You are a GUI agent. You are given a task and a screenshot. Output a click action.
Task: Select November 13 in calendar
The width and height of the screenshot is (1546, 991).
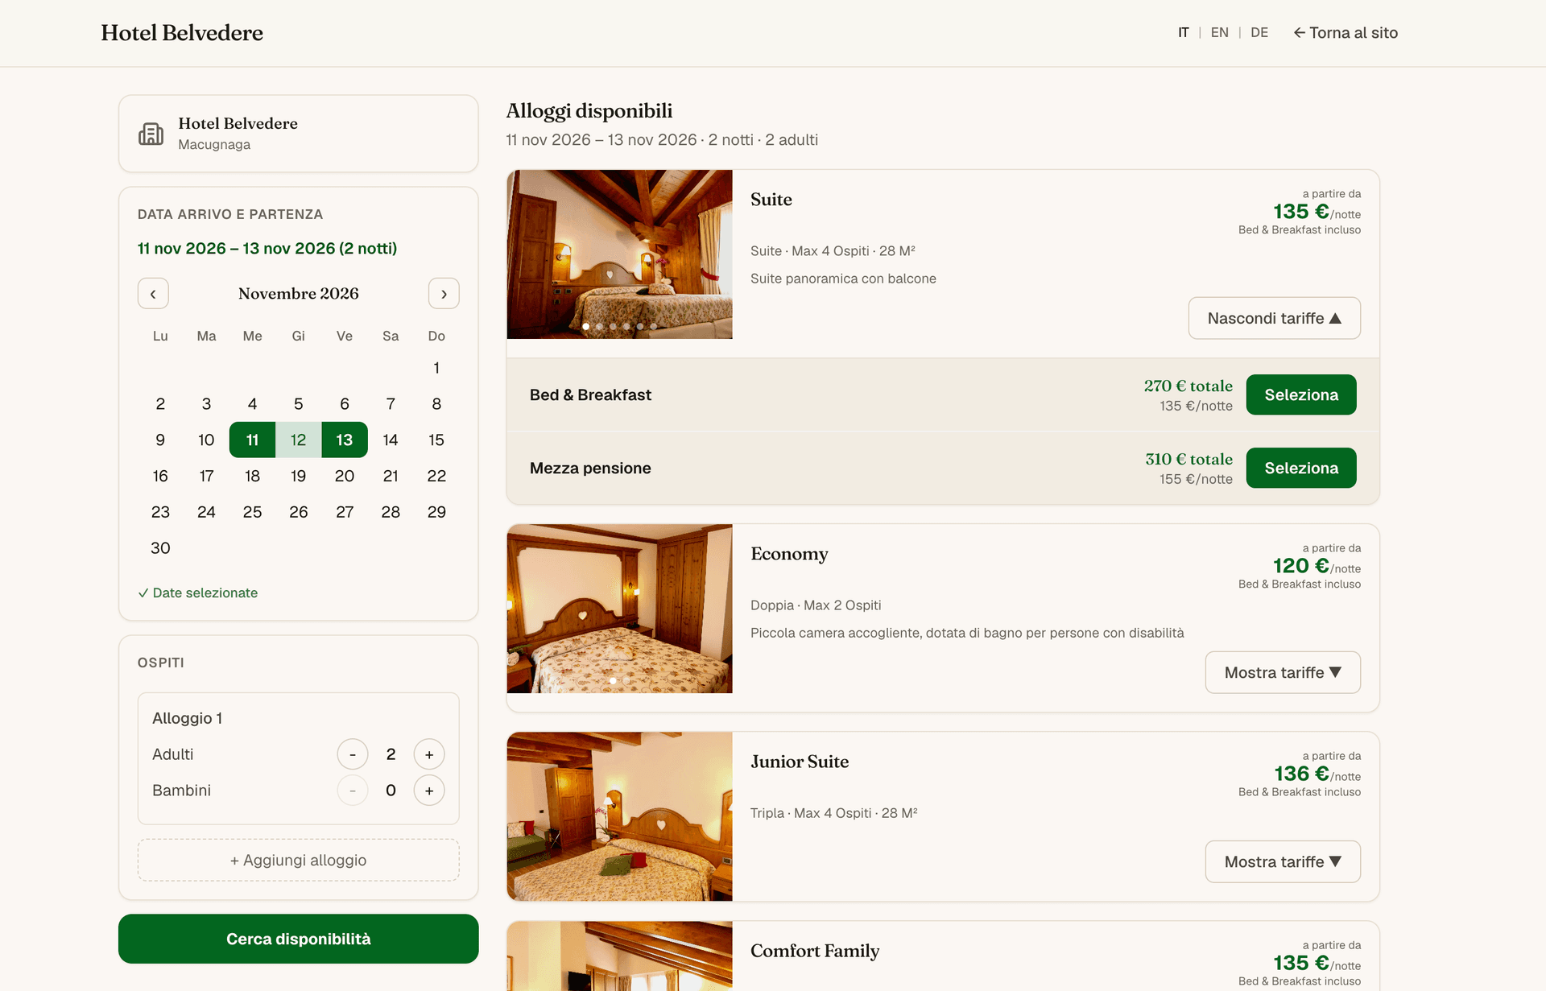click(x=345, y=440)
